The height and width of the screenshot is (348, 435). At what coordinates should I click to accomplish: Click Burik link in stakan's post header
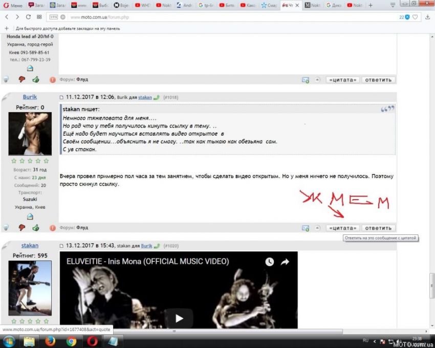click(x=146, y=246)
